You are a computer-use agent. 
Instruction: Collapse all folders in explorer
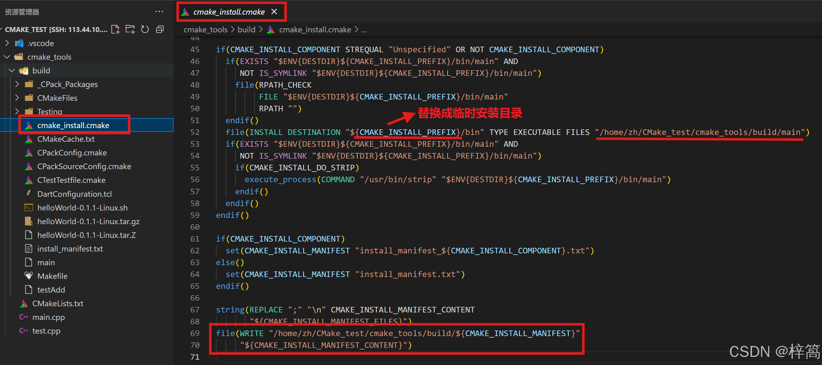point(160,30)
